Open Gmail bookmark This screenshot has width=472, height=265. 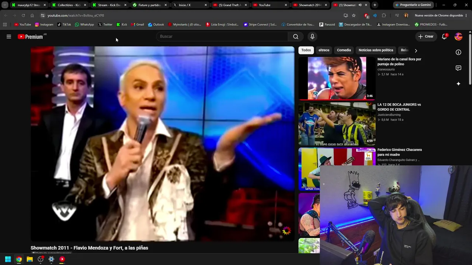tap(137, 25)
